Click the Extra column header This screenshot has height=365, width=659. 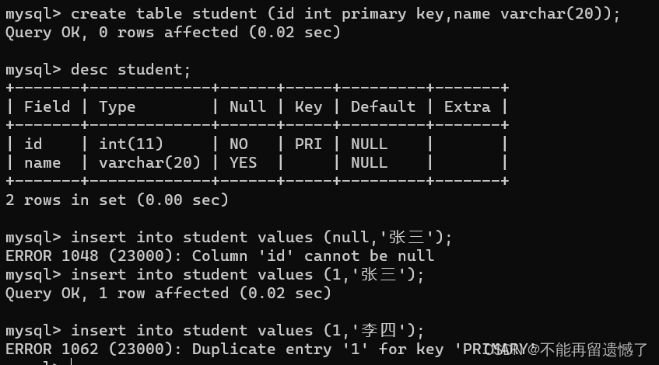(x=467, y=106)
